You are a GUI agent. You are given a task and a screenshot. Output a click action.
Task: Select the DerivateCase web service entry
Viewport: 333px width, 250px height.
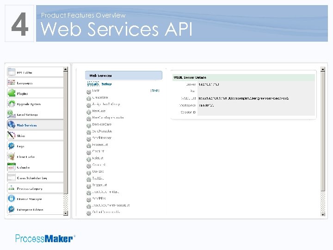(102, 124)
